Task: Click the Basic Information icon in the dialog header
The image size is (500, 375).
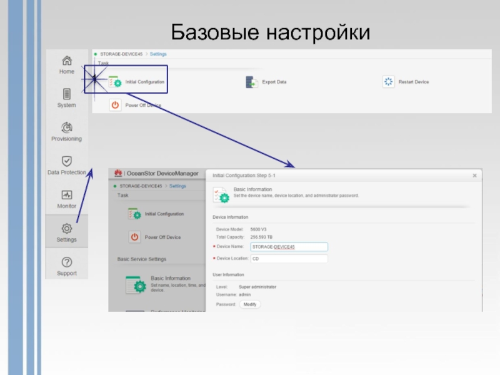Action: click(x=221, y=194)
